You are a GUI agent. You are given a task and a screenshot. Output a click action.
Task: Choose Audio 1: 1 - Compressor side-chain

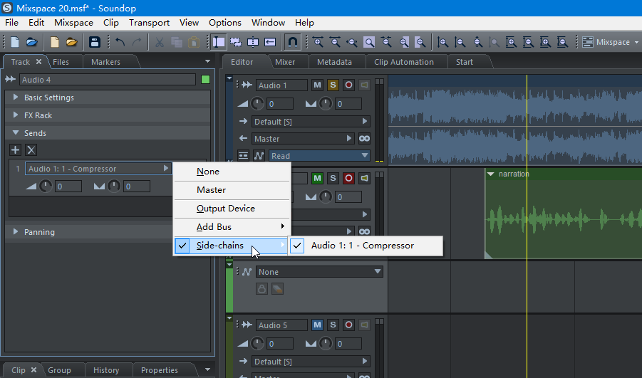point(362,246)
